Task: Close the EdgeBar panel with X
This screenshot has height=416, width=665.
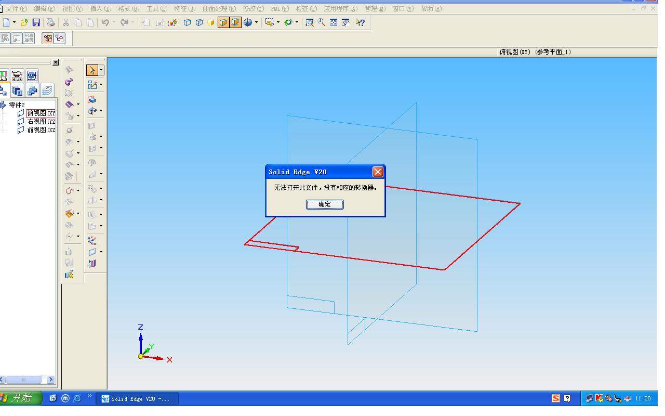Action: [x=56, y=62]
